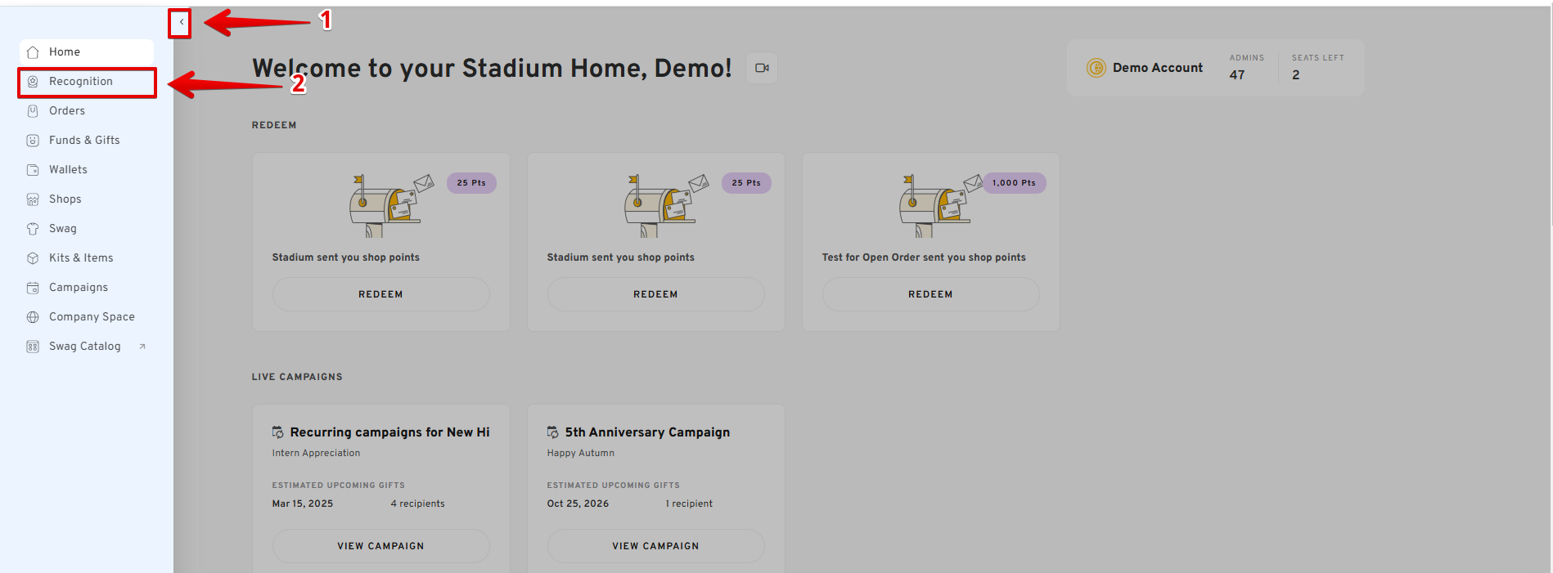The image size is (1553, 573).
Task: Click the Swag t-shirt icon
Action: (33, 229)
